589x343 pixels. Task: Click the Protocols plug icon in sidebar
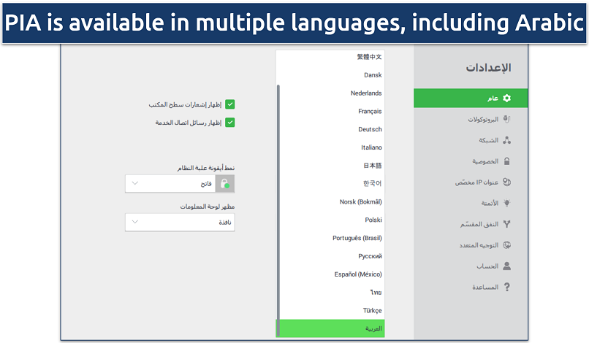[x=507, y=119]
